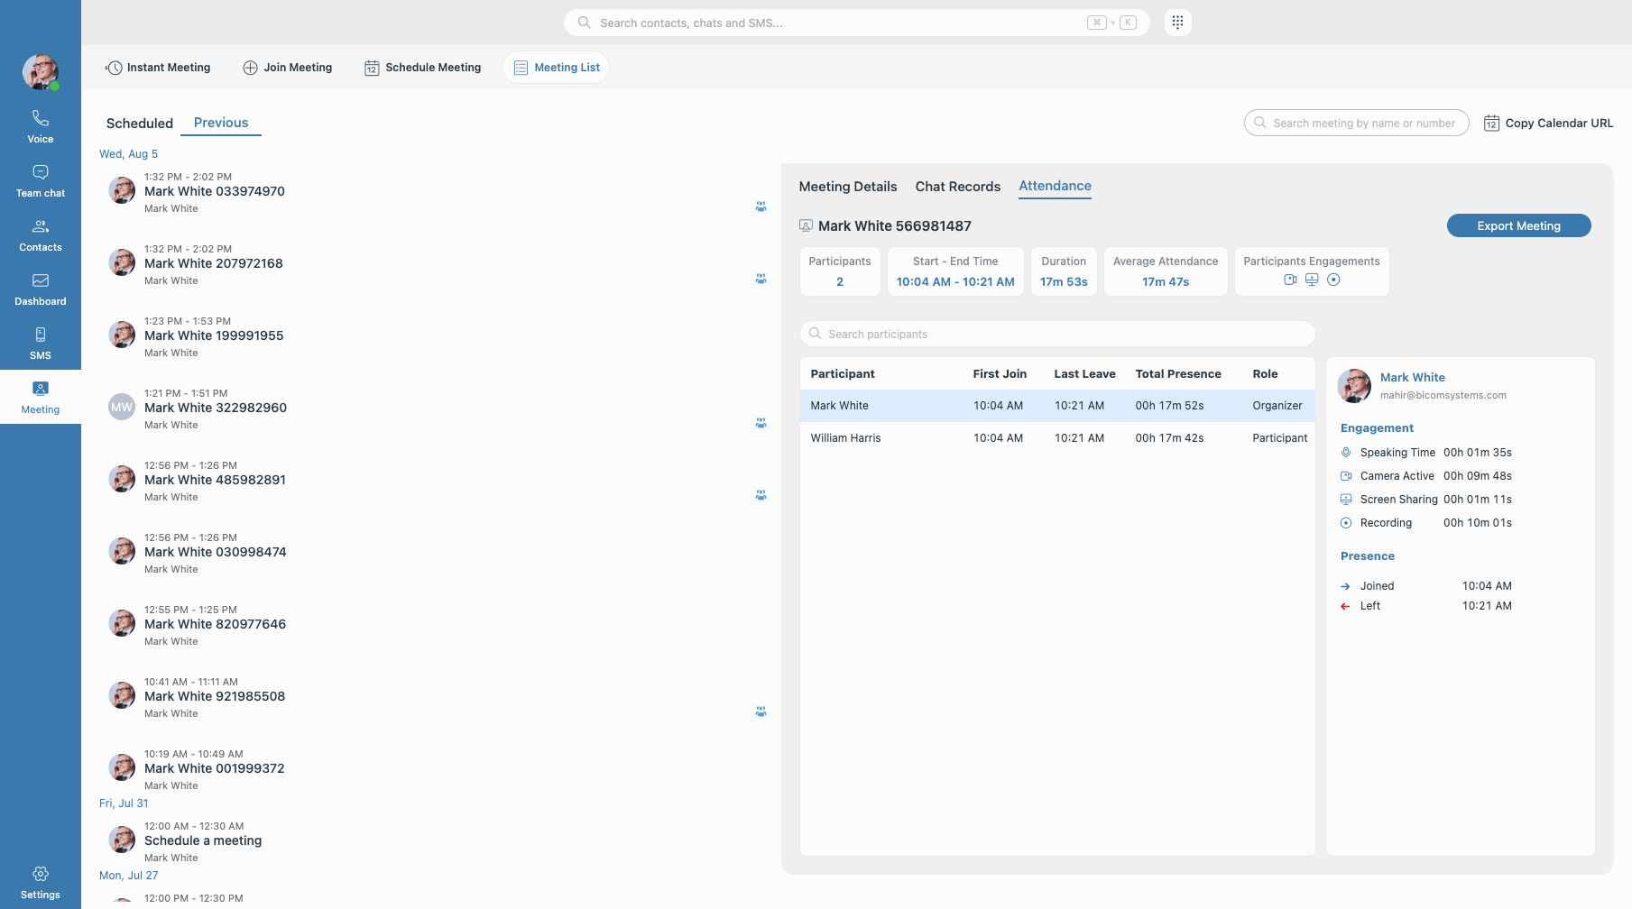Click participants icon for meeting 921985508
This screenshot has height=909, width=1632.
click(x=761, y=712)
